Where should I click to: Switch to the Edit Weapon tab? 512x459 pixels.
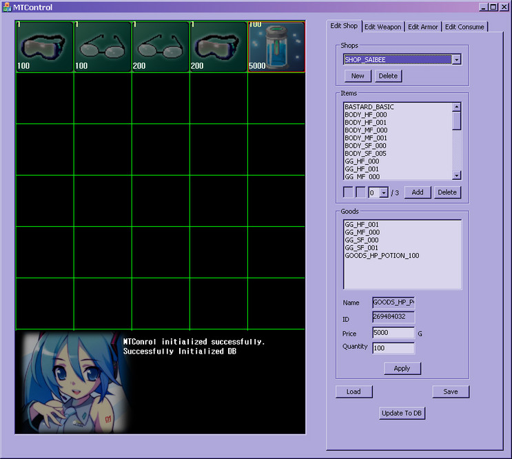382,27
